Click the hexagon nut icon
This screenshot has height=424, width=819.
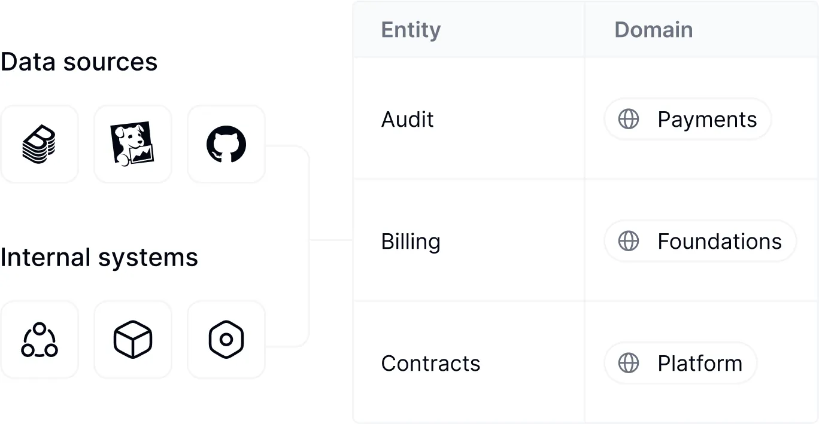(x=226, y=340)
